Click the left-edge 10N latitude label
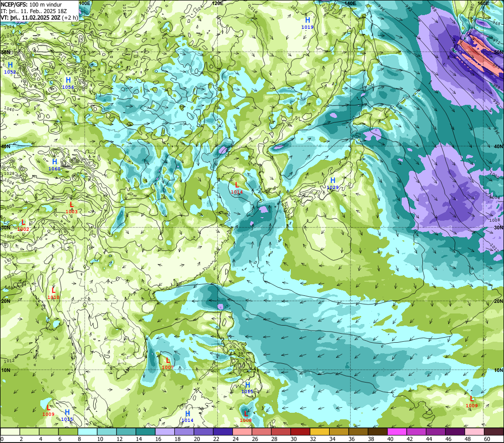 tap(5, 370)
